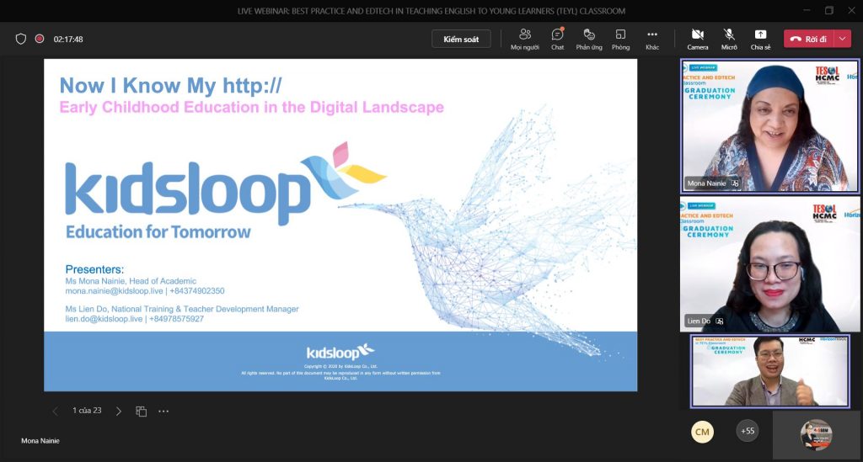Show the +55 more participants
The image size is (863, 462).
click(x=748, y=431)
